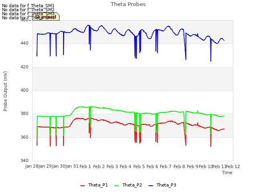
Task: Click the Theta_P1 legend label
Action: (x=98, y=185)
